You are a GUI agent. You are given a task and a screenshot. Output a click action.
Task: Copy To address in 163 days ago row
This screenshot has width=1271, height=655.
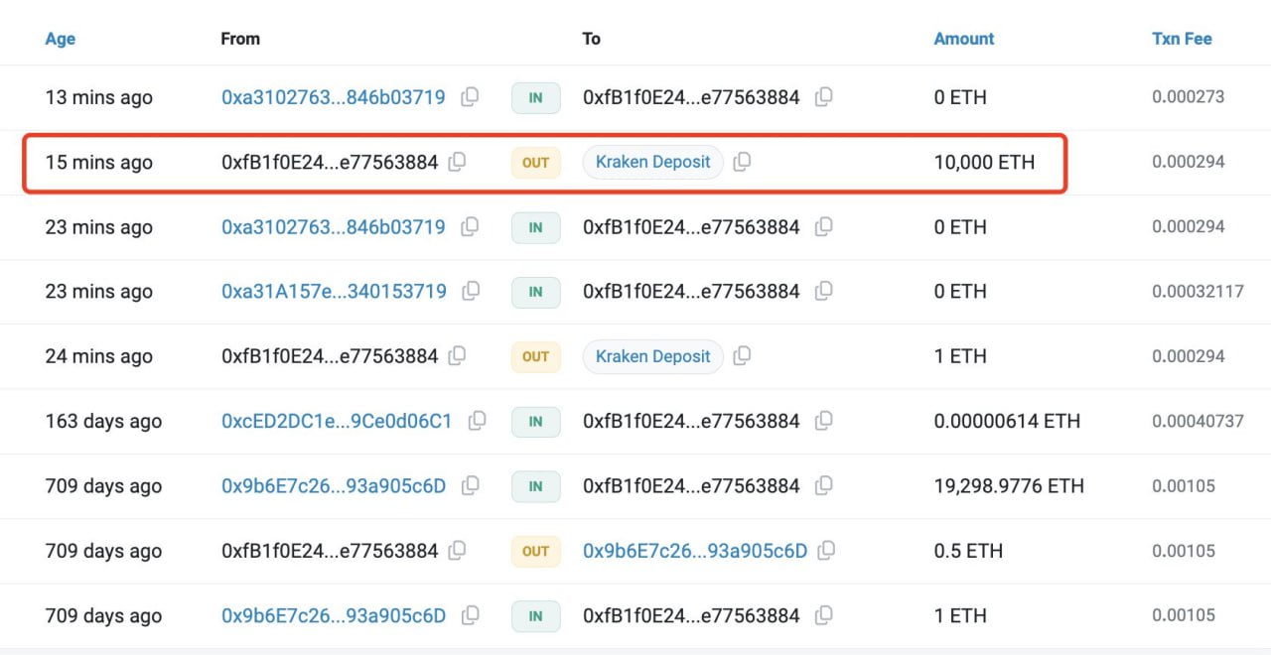(x=823, y=421)
